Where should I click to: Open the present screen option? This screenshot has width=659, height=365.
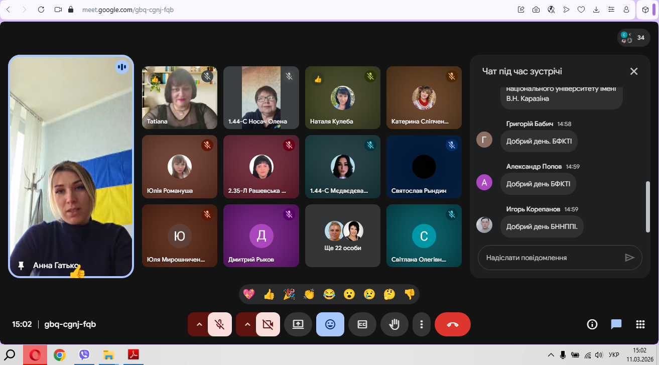[298, 324]
